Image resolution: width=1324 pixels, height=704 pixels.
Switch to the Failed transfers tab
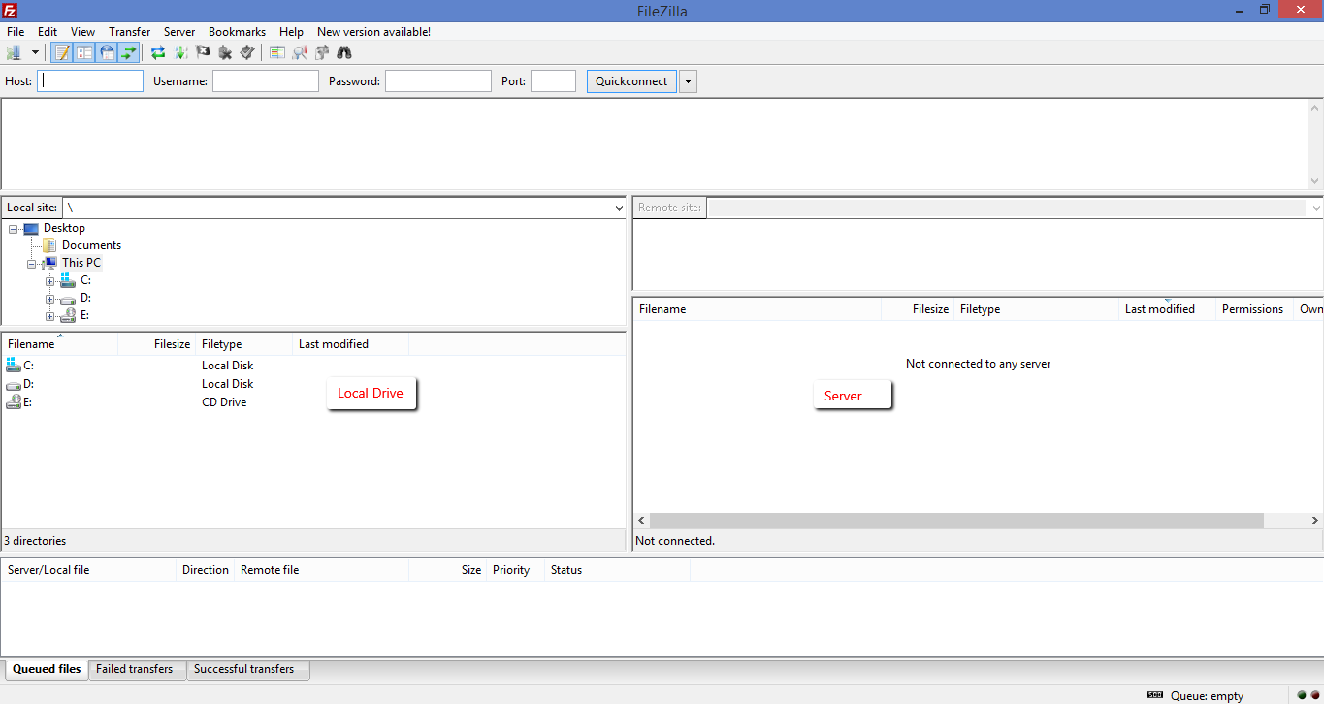click(x=135, y=669)
